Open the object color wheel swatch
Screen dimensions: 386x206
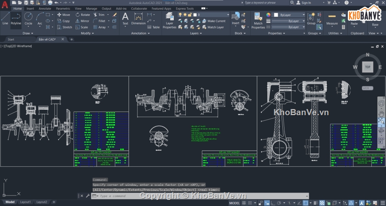click(x=268, y=15)
